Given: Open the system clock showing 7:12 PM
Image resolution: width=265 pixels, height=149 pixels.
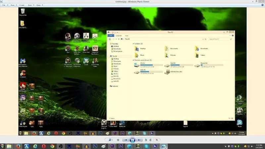Looking at the screenshot, I should 259,146.
